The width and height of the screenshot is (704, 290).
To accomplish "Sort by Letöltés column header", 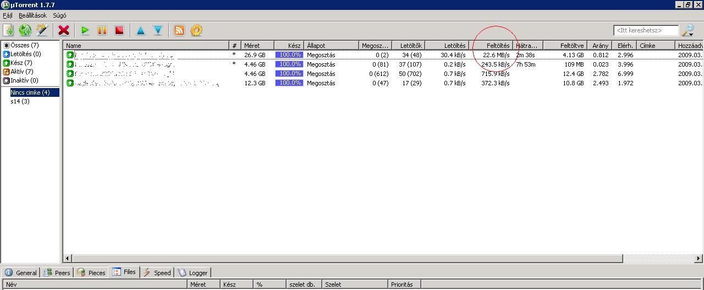I will (447, 45).
